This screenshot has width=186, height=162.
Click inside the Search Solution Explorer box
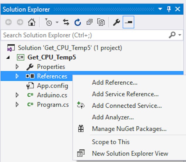[82, 35]
